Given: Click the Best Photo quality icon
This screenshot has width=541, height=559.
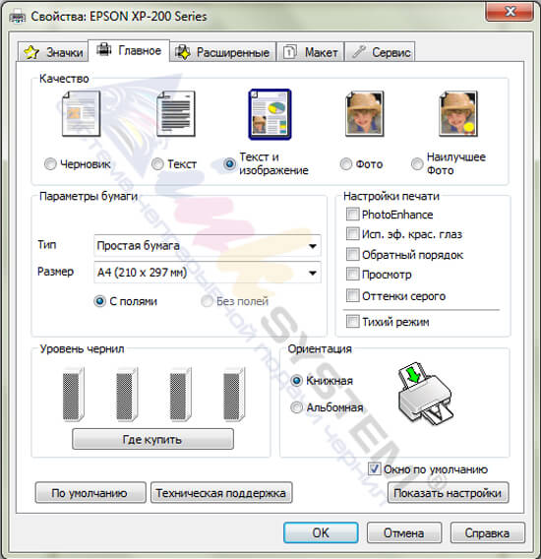Looking at the screenshot, I should [x=458, y=114].
